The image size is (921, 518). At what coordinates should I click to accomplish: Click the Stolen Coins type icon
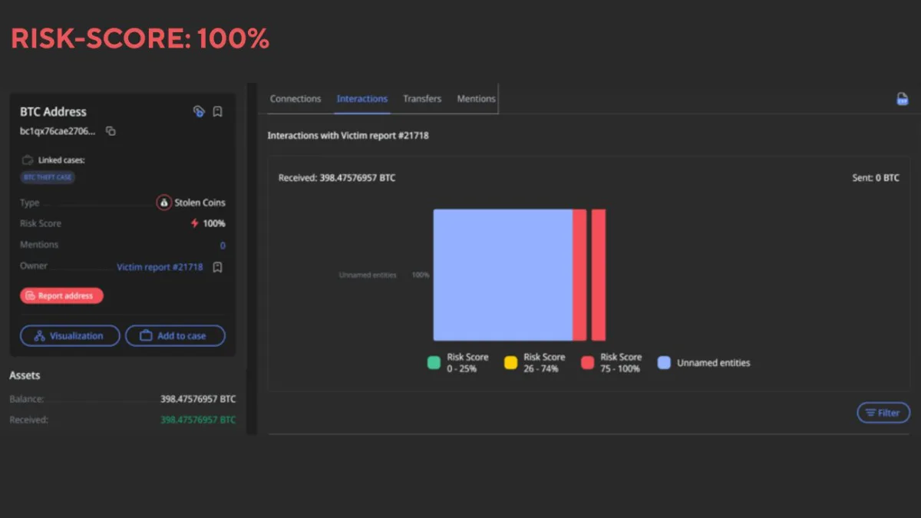click(x=163, y=203)
